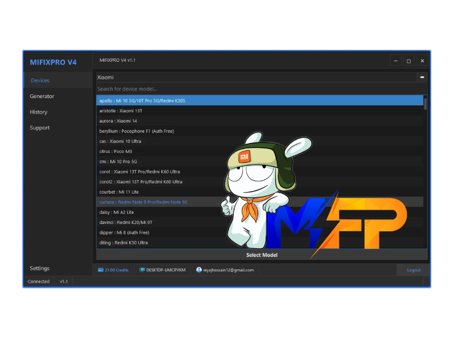Click the desktop computer icon

(142, 270)
